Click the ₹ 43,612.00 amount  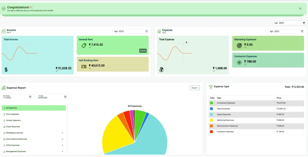click(x=97, y=66)
